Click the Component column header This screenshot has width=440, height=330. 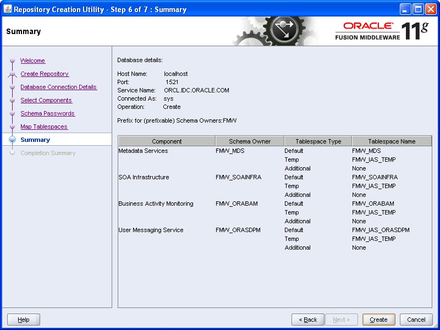click(x=167, y=141)
